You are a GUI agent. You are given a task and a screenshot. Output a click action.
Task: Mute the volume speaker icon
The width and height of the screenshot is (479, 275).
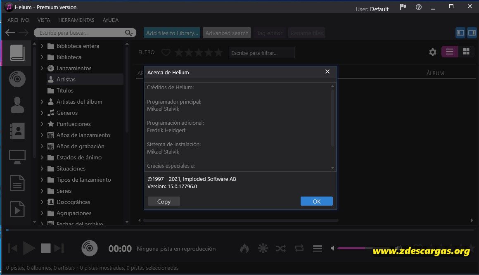(x=332, y=248)
